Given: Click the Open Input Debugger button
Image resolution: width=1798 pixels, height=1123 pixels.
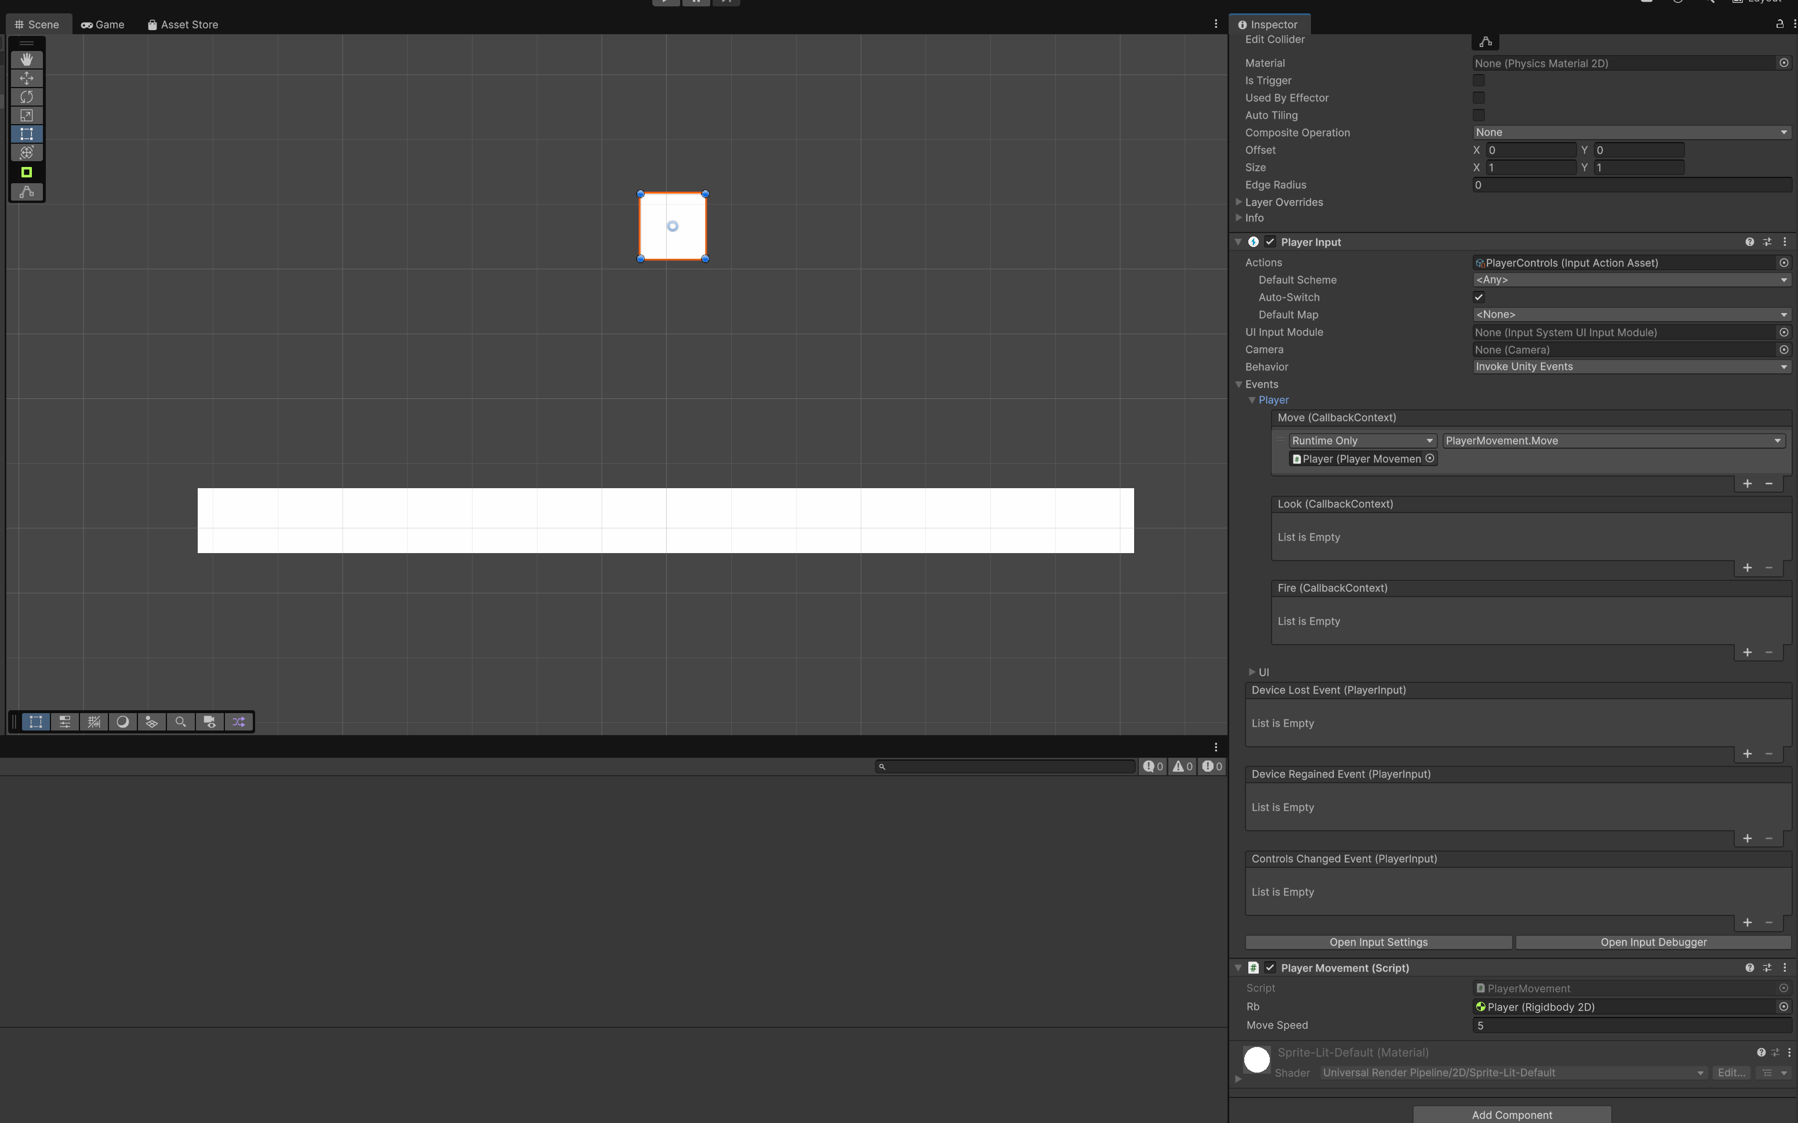Looking at the screenshot, I should (1654, 942).
